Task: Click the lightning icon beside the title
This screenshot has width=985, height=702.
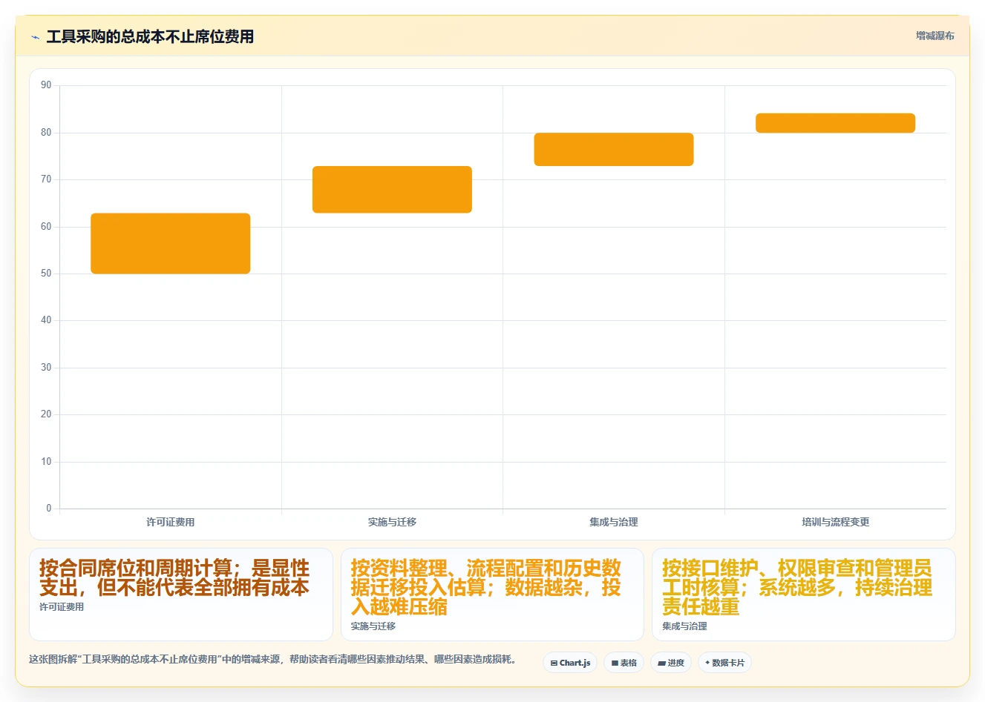Action: pos(35,37)
